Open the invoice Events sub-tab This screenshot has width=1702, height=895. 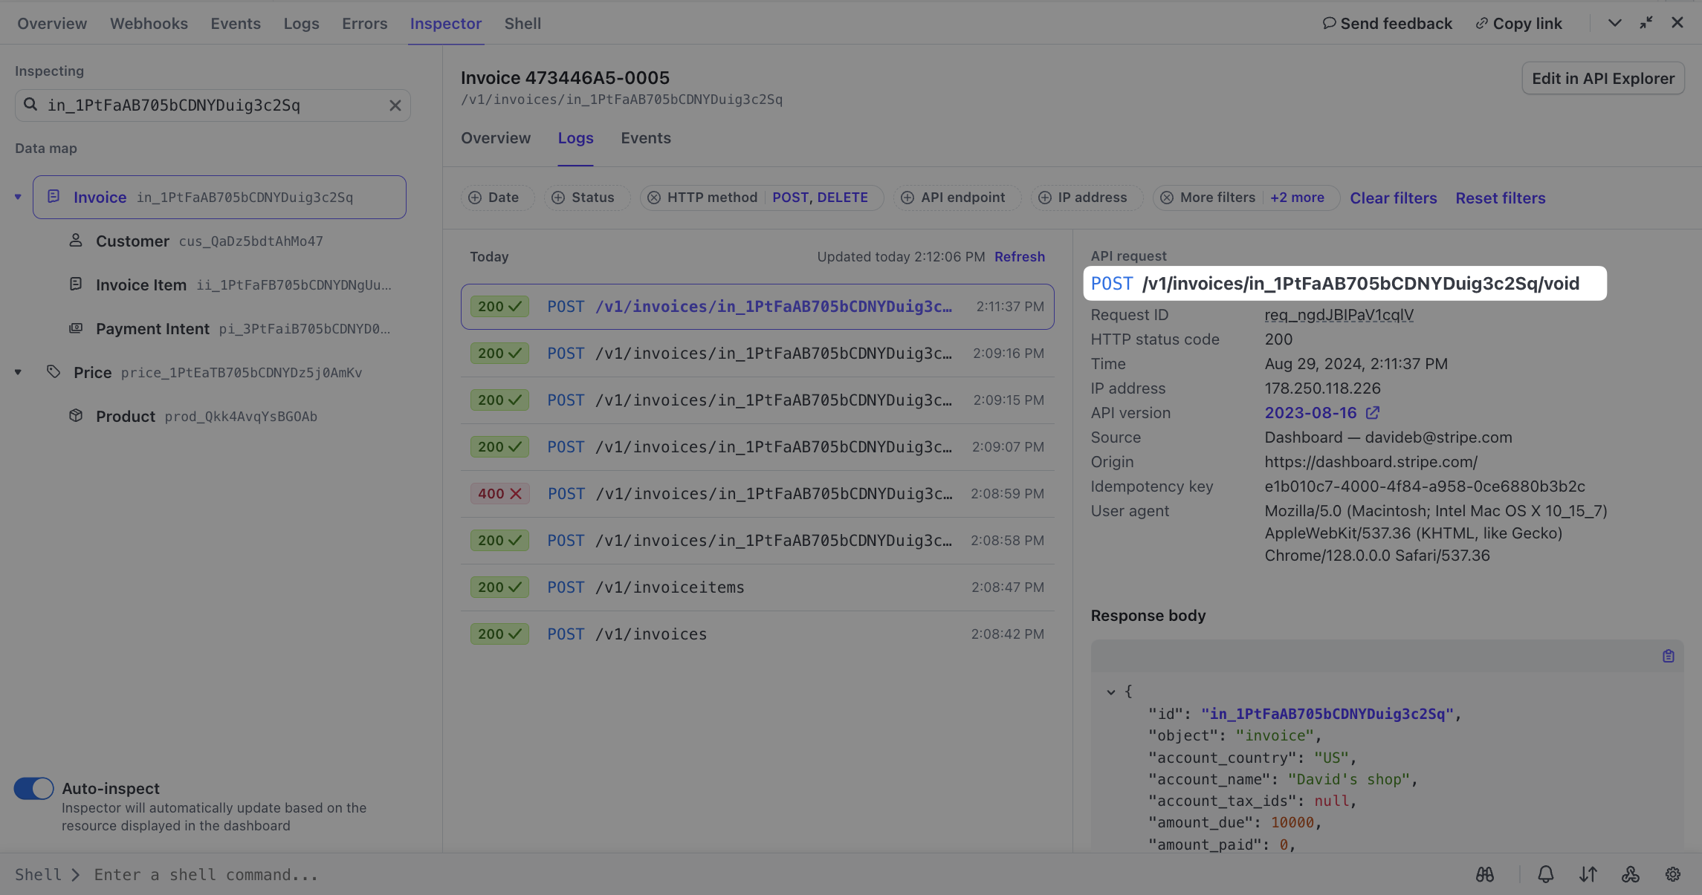pos(646,138)
